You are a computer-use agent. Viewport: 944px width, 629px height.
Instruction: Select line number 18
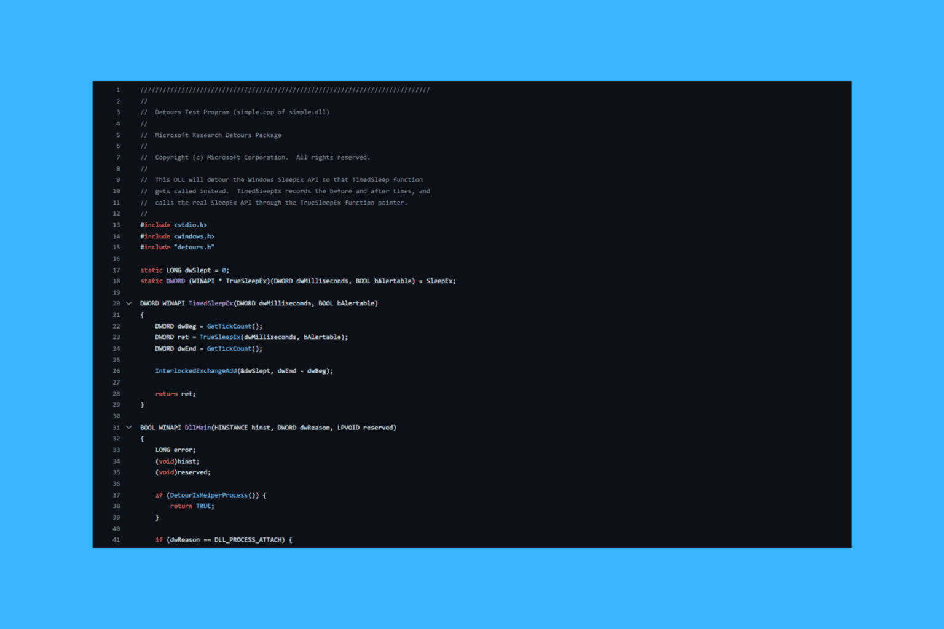(116, 281)
